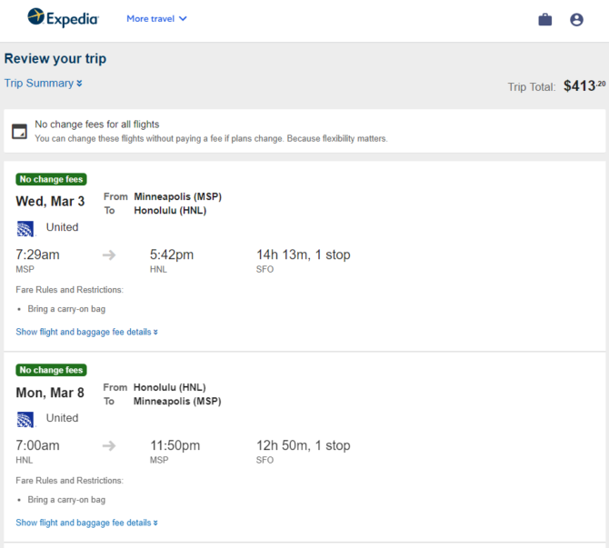Screen dimensions: 609x548
Task: Open the More travel dropdown
Action: click(156, 18)
